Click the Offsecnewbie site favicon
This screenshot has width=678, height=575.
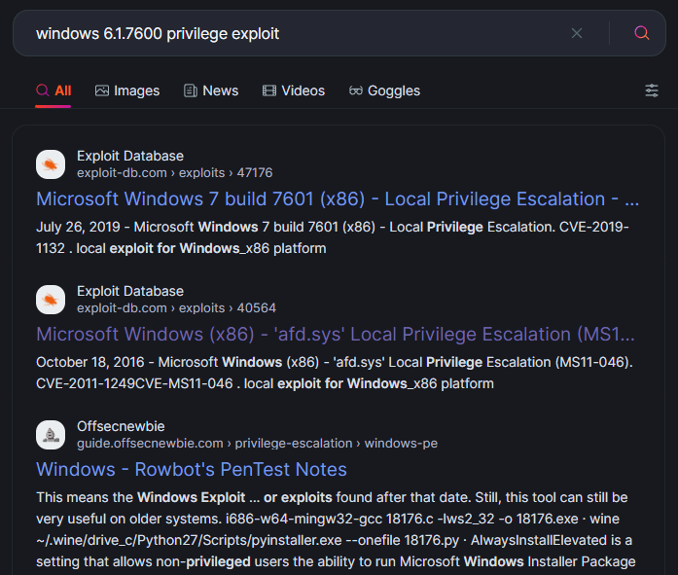pos(51,435)
